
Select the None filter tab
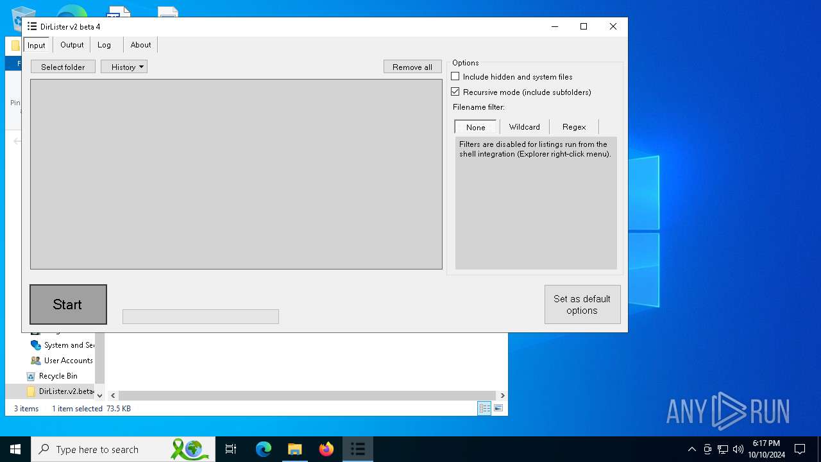coord(475,127)
